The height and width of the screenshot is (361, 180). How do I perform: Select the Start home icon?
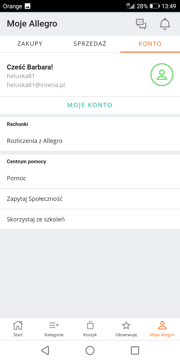pos(18,325)
